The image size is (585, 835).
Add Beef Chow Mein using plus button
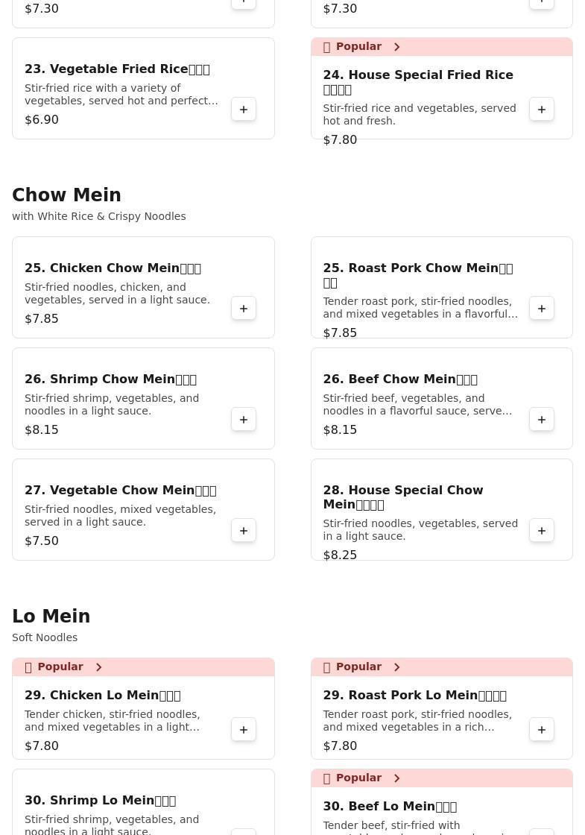tap(542, 420)
